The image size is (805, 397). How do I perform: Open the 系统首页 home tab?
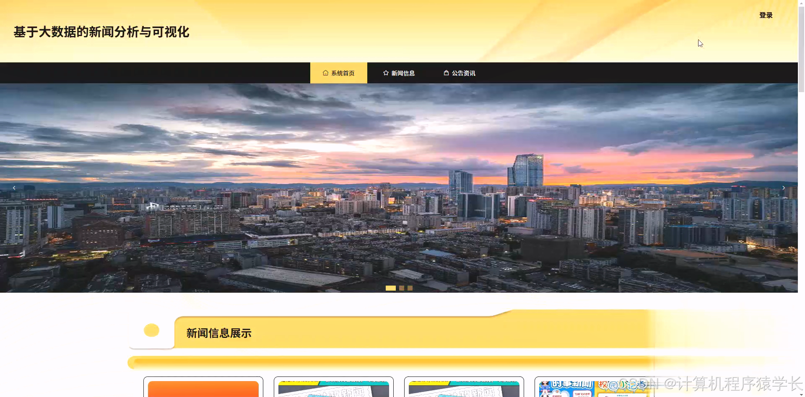tap(339, 73)
